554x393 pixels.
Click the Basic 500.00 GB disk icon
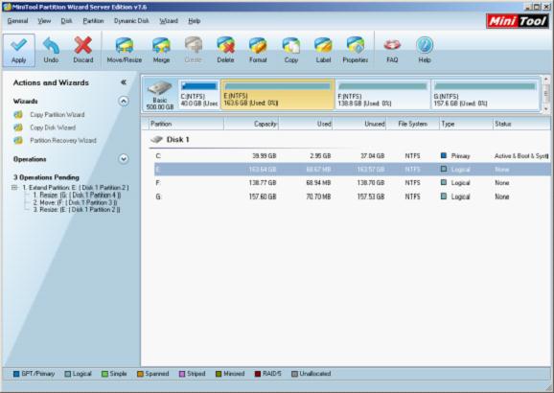(x=160, y=88)
